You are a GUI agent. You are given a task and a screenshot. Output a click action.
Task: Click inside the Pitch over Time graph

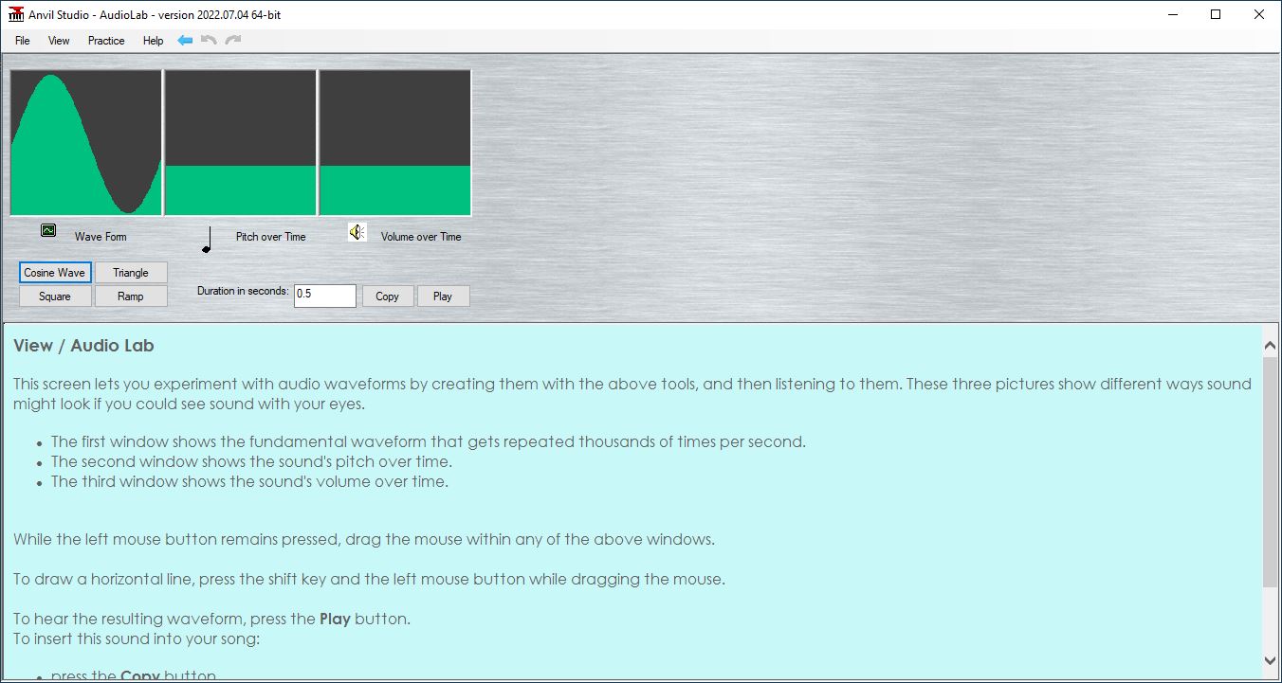click(x=241, y=143)
